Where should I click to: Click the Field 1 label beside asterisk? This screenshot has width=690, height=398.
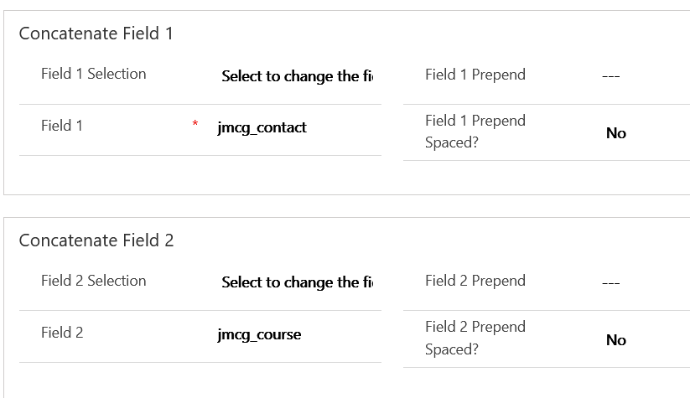coord(62,126)
